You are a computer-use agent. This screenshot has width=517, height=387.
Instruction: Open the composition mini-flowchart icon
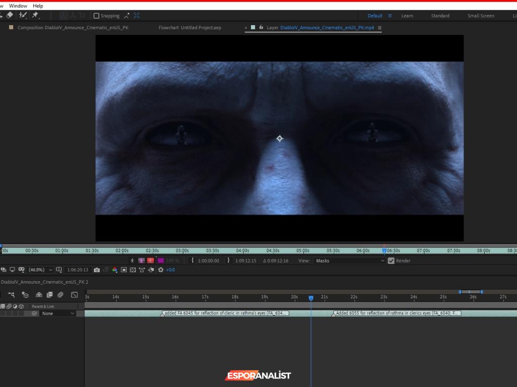click(11, 294)
